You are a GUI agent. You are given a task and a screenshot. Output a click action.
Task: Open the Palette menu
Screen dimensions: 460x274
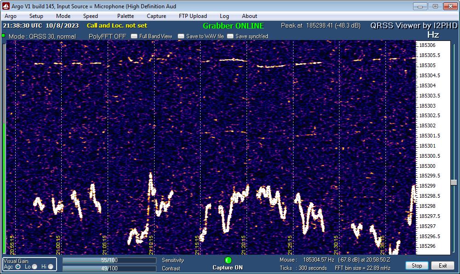[x=126, y=16]
